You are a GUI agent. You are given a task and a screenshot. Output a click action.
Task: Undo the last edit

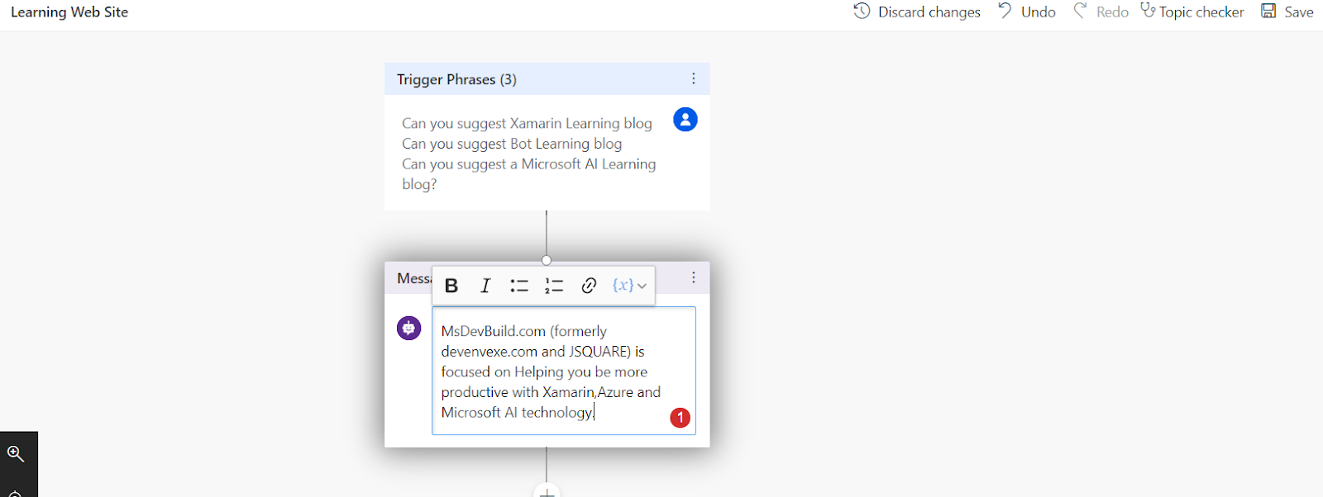tap(1027, 12)
